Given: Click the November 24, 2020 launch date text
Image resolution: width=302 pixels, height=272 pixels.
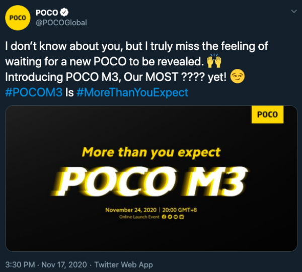Looking at the screenshot, I should point(131,210).
